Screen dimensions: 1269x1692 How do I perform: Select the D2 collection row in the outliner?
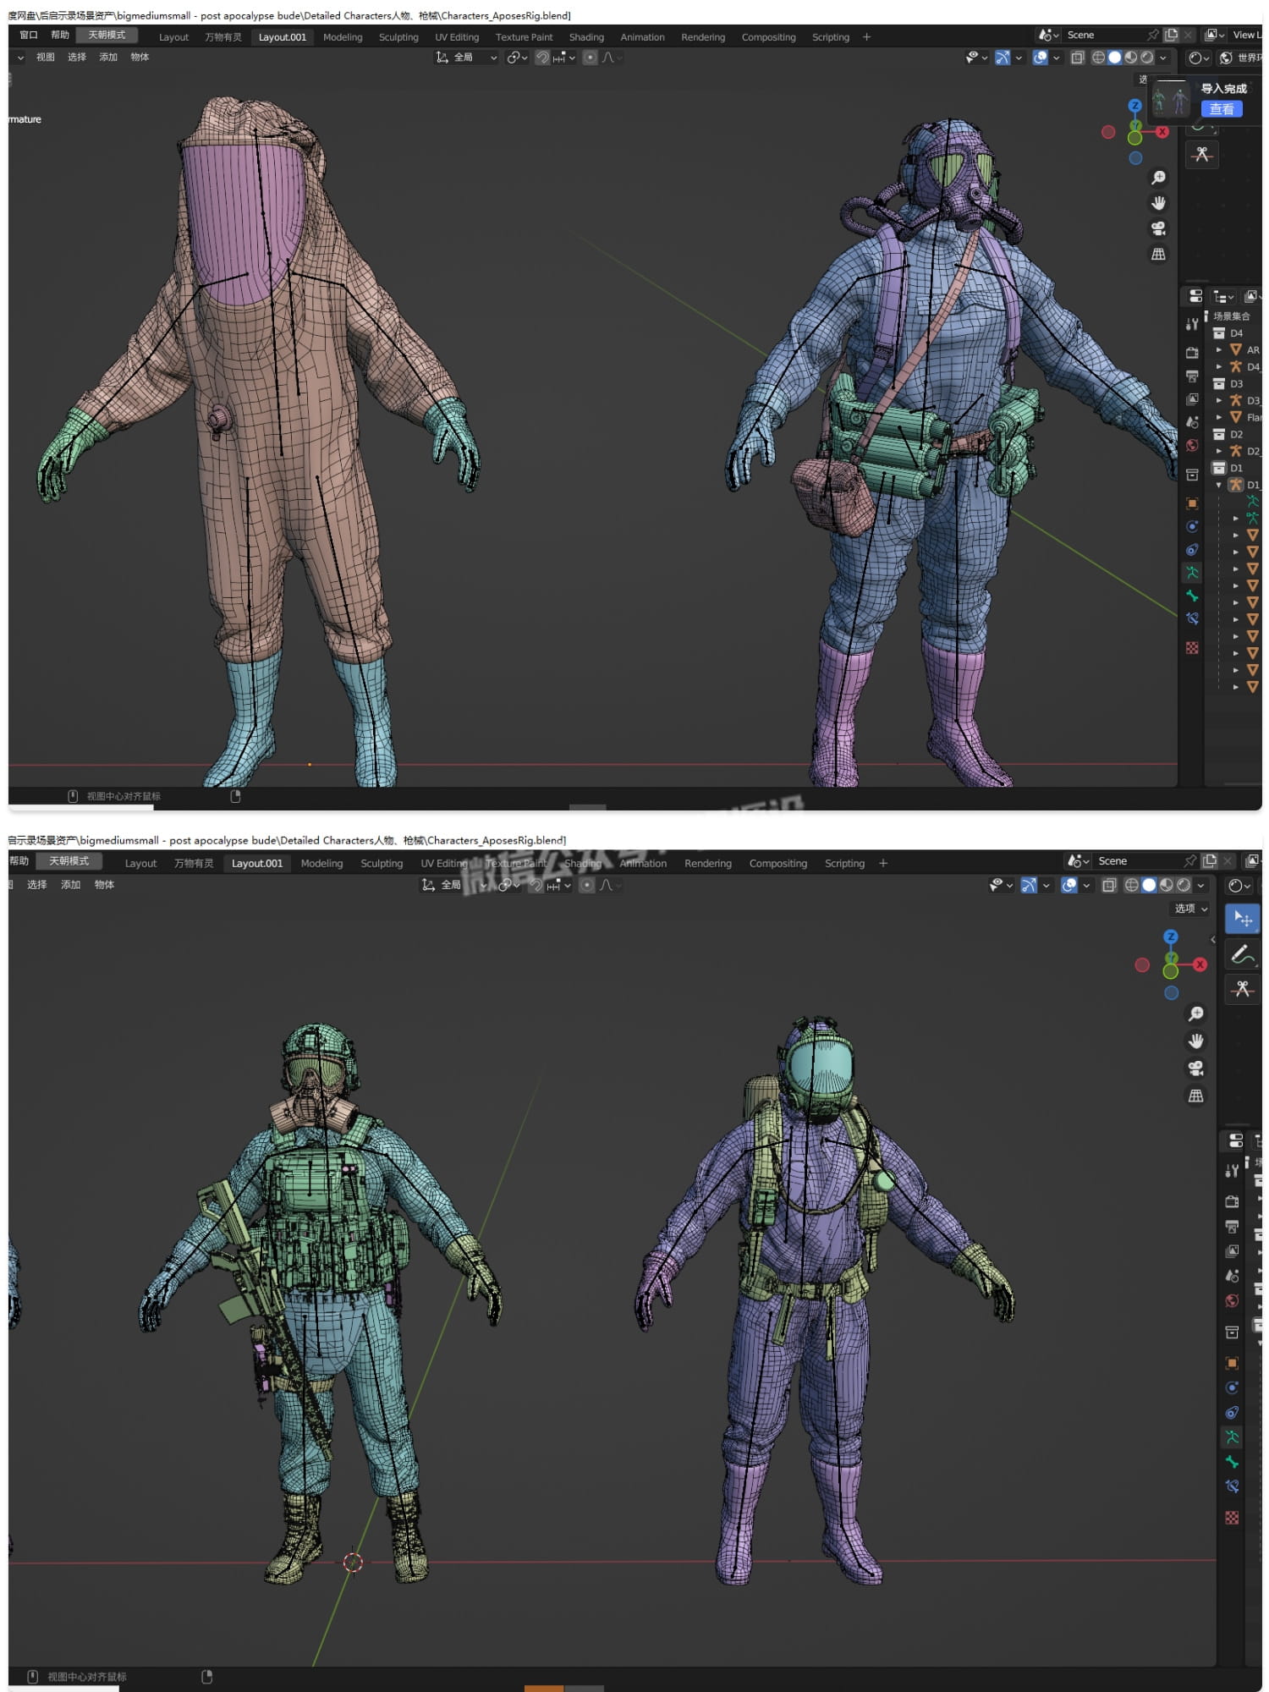pyautogui.click(x=1235, y=434)
